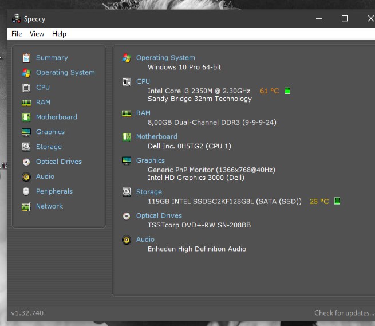Screen dimensions: 375x326
Task: Click Intel Core i3 2350M @ 2.30GHz text
Action: [199, 91]
